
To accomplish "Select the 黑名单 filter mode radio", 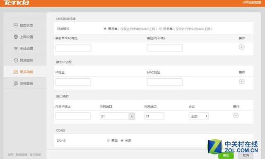I will [105, 28].
